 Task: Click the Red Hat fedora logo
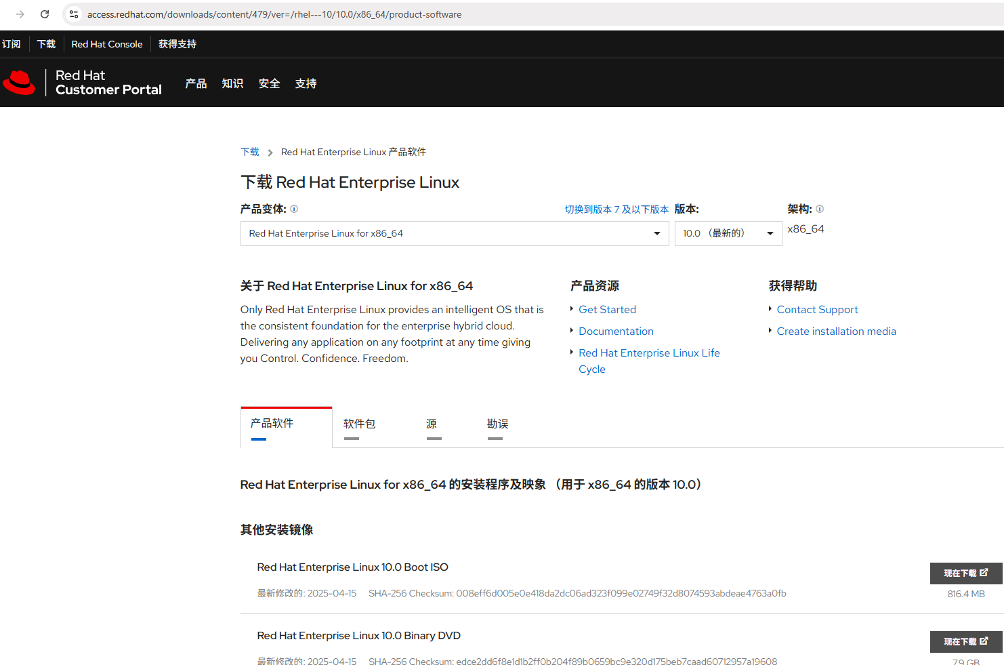point(19,83)
